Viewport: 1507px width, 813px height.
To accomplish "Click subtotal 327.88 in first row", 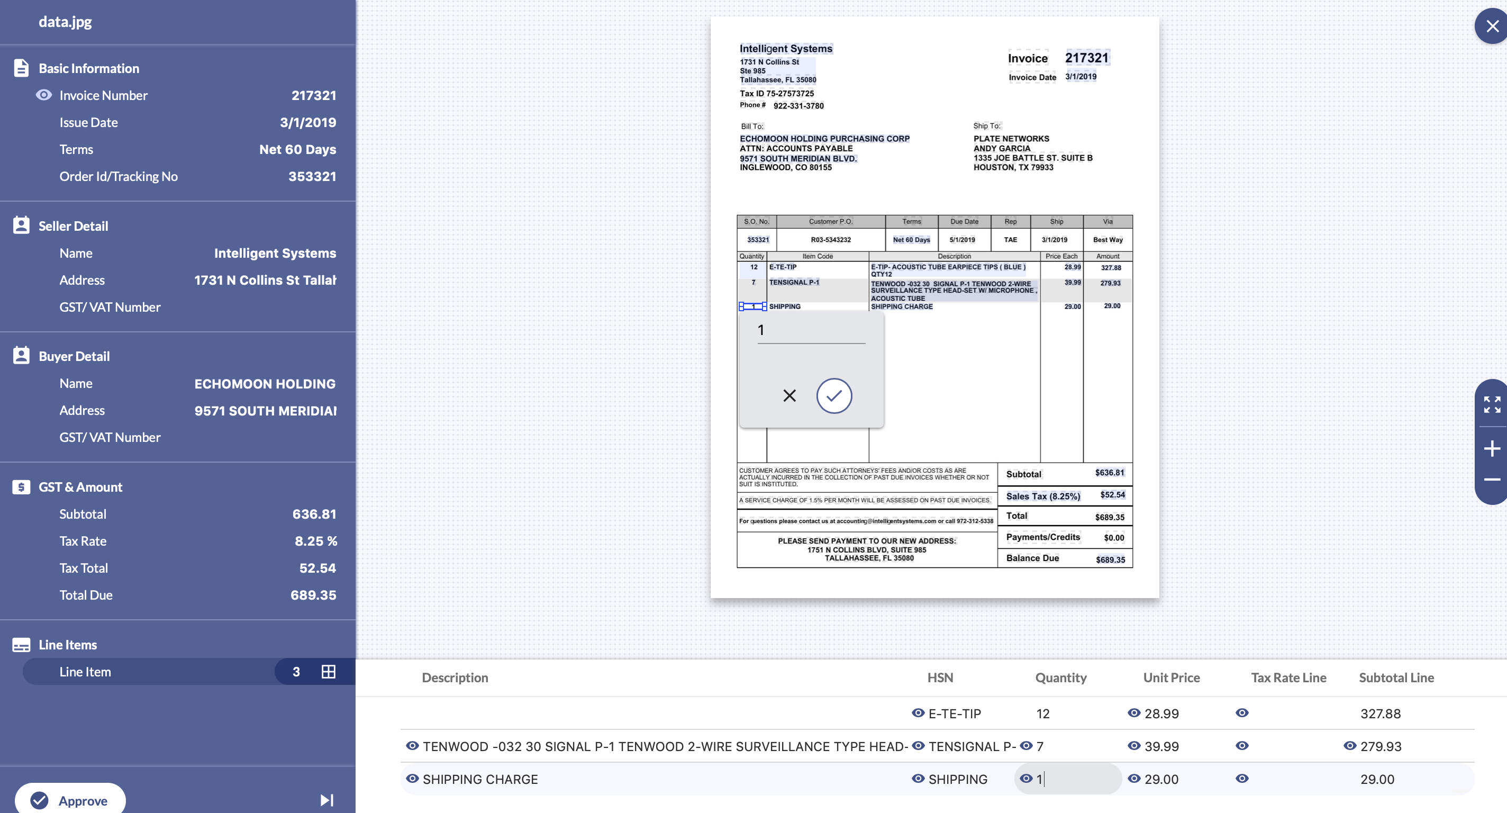I will click(1380, 713).
